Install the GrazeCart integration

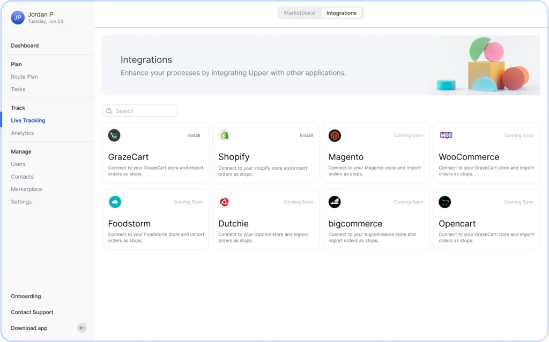(x=194, y=135)
